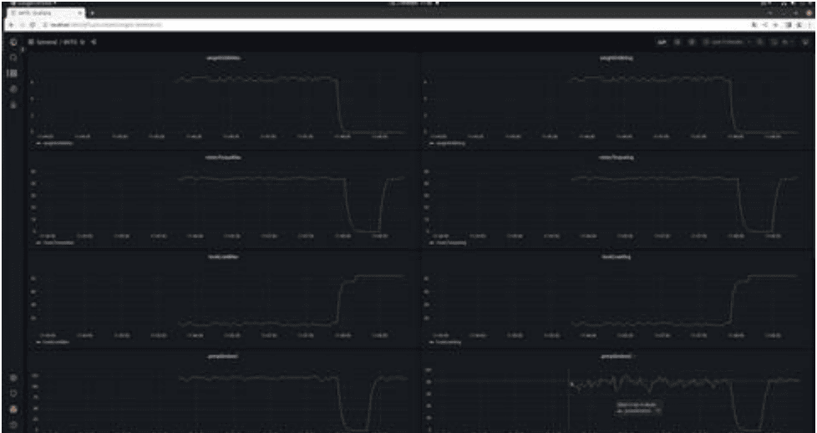Star this dashboard as favorite
This screenshot has width=817, height=433.
tap(83, 42)
